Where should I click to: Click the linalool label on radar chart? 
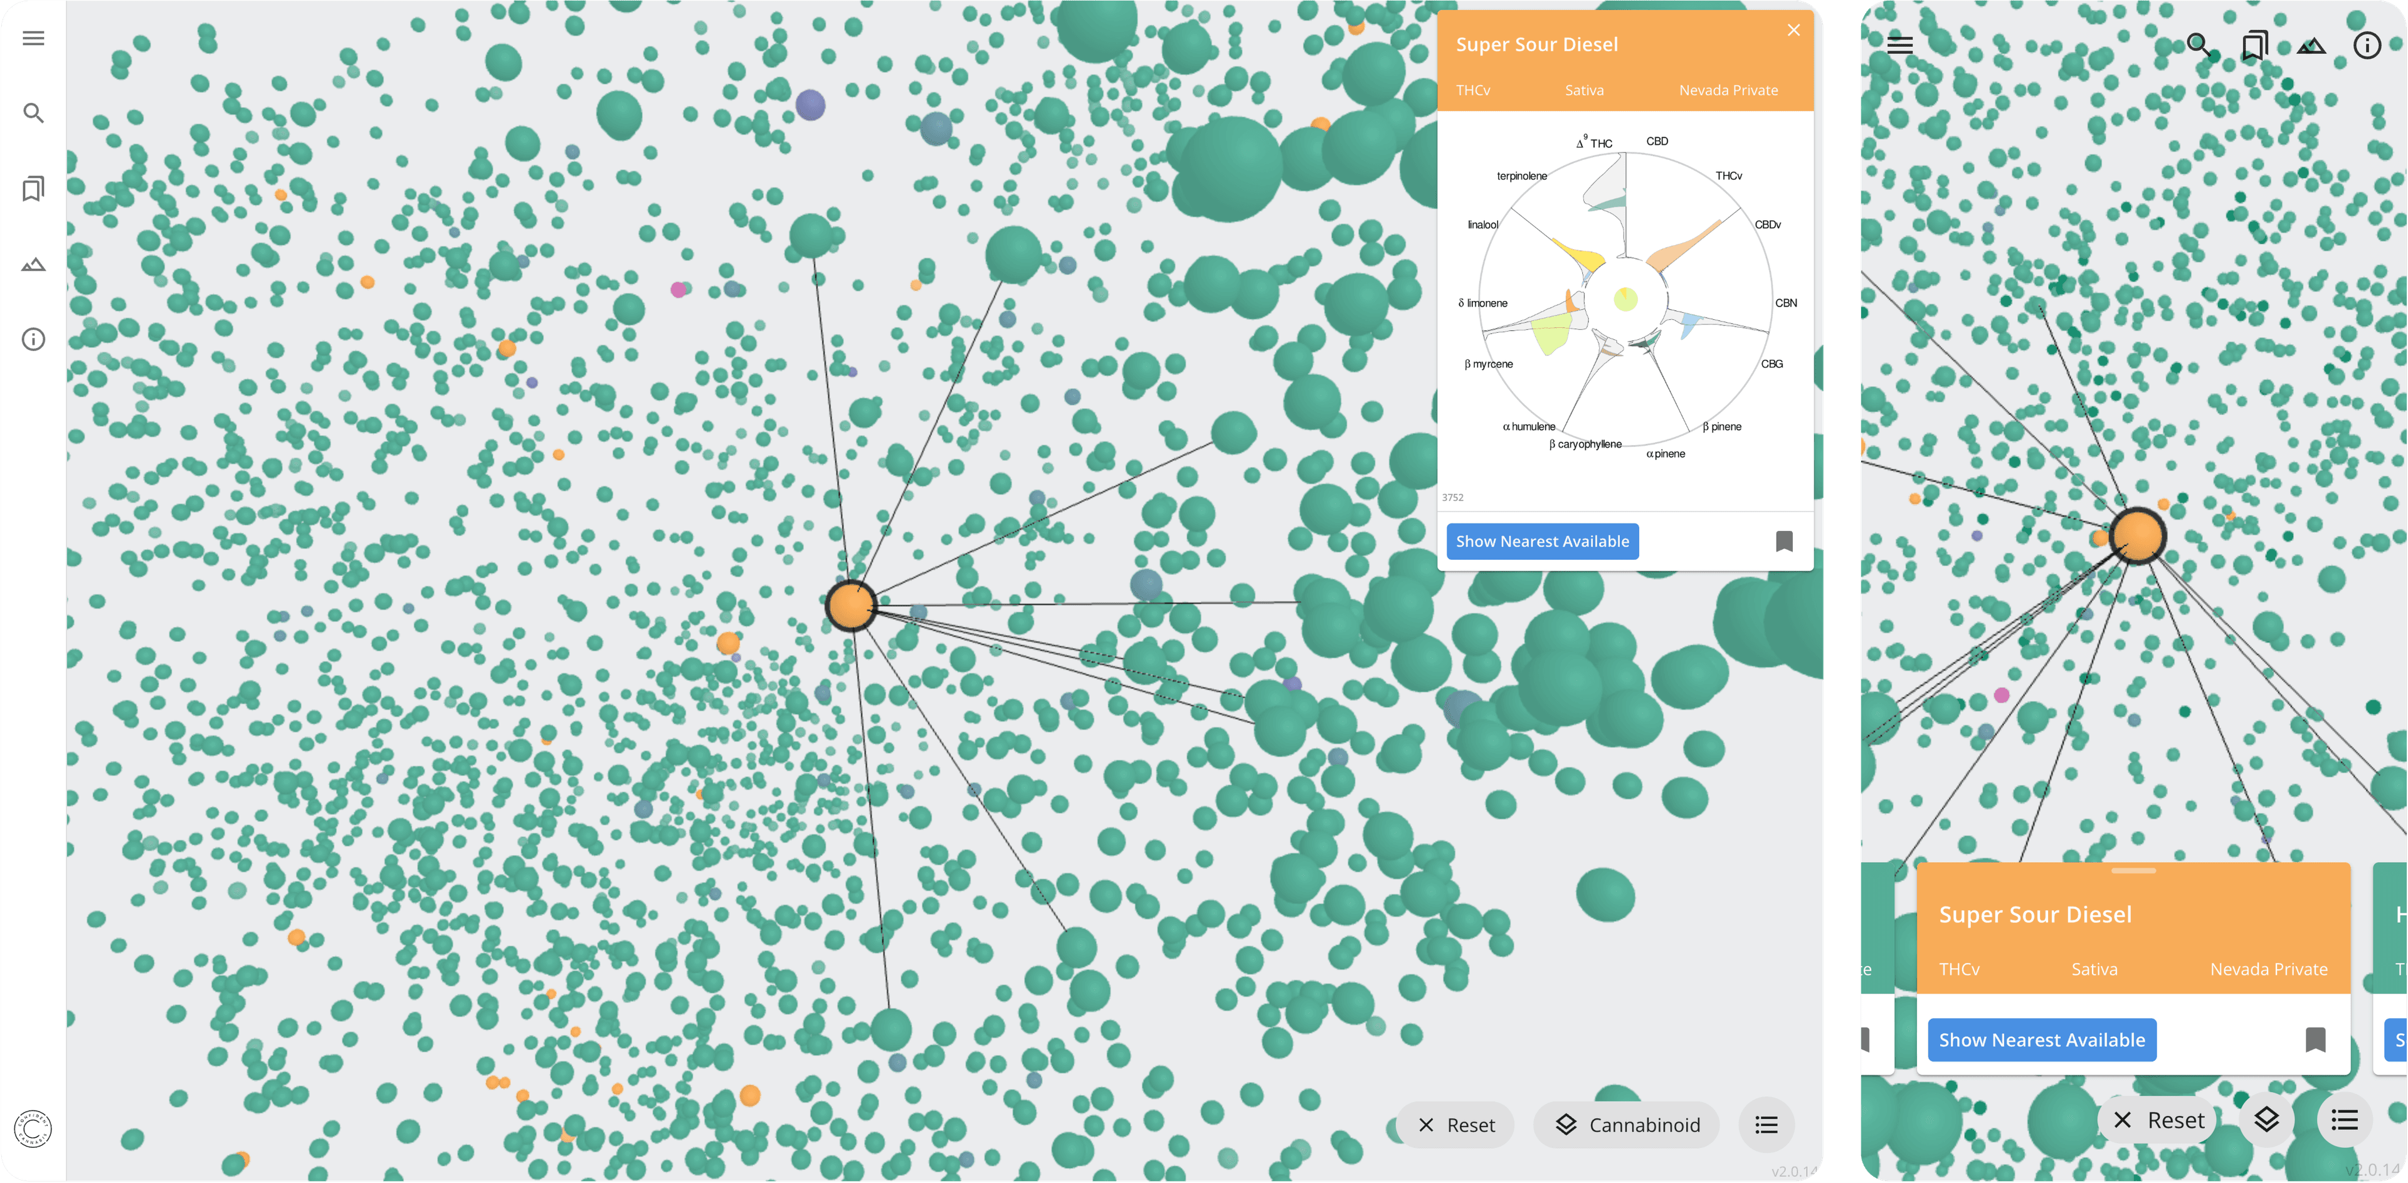click(x=1482, y=224)
